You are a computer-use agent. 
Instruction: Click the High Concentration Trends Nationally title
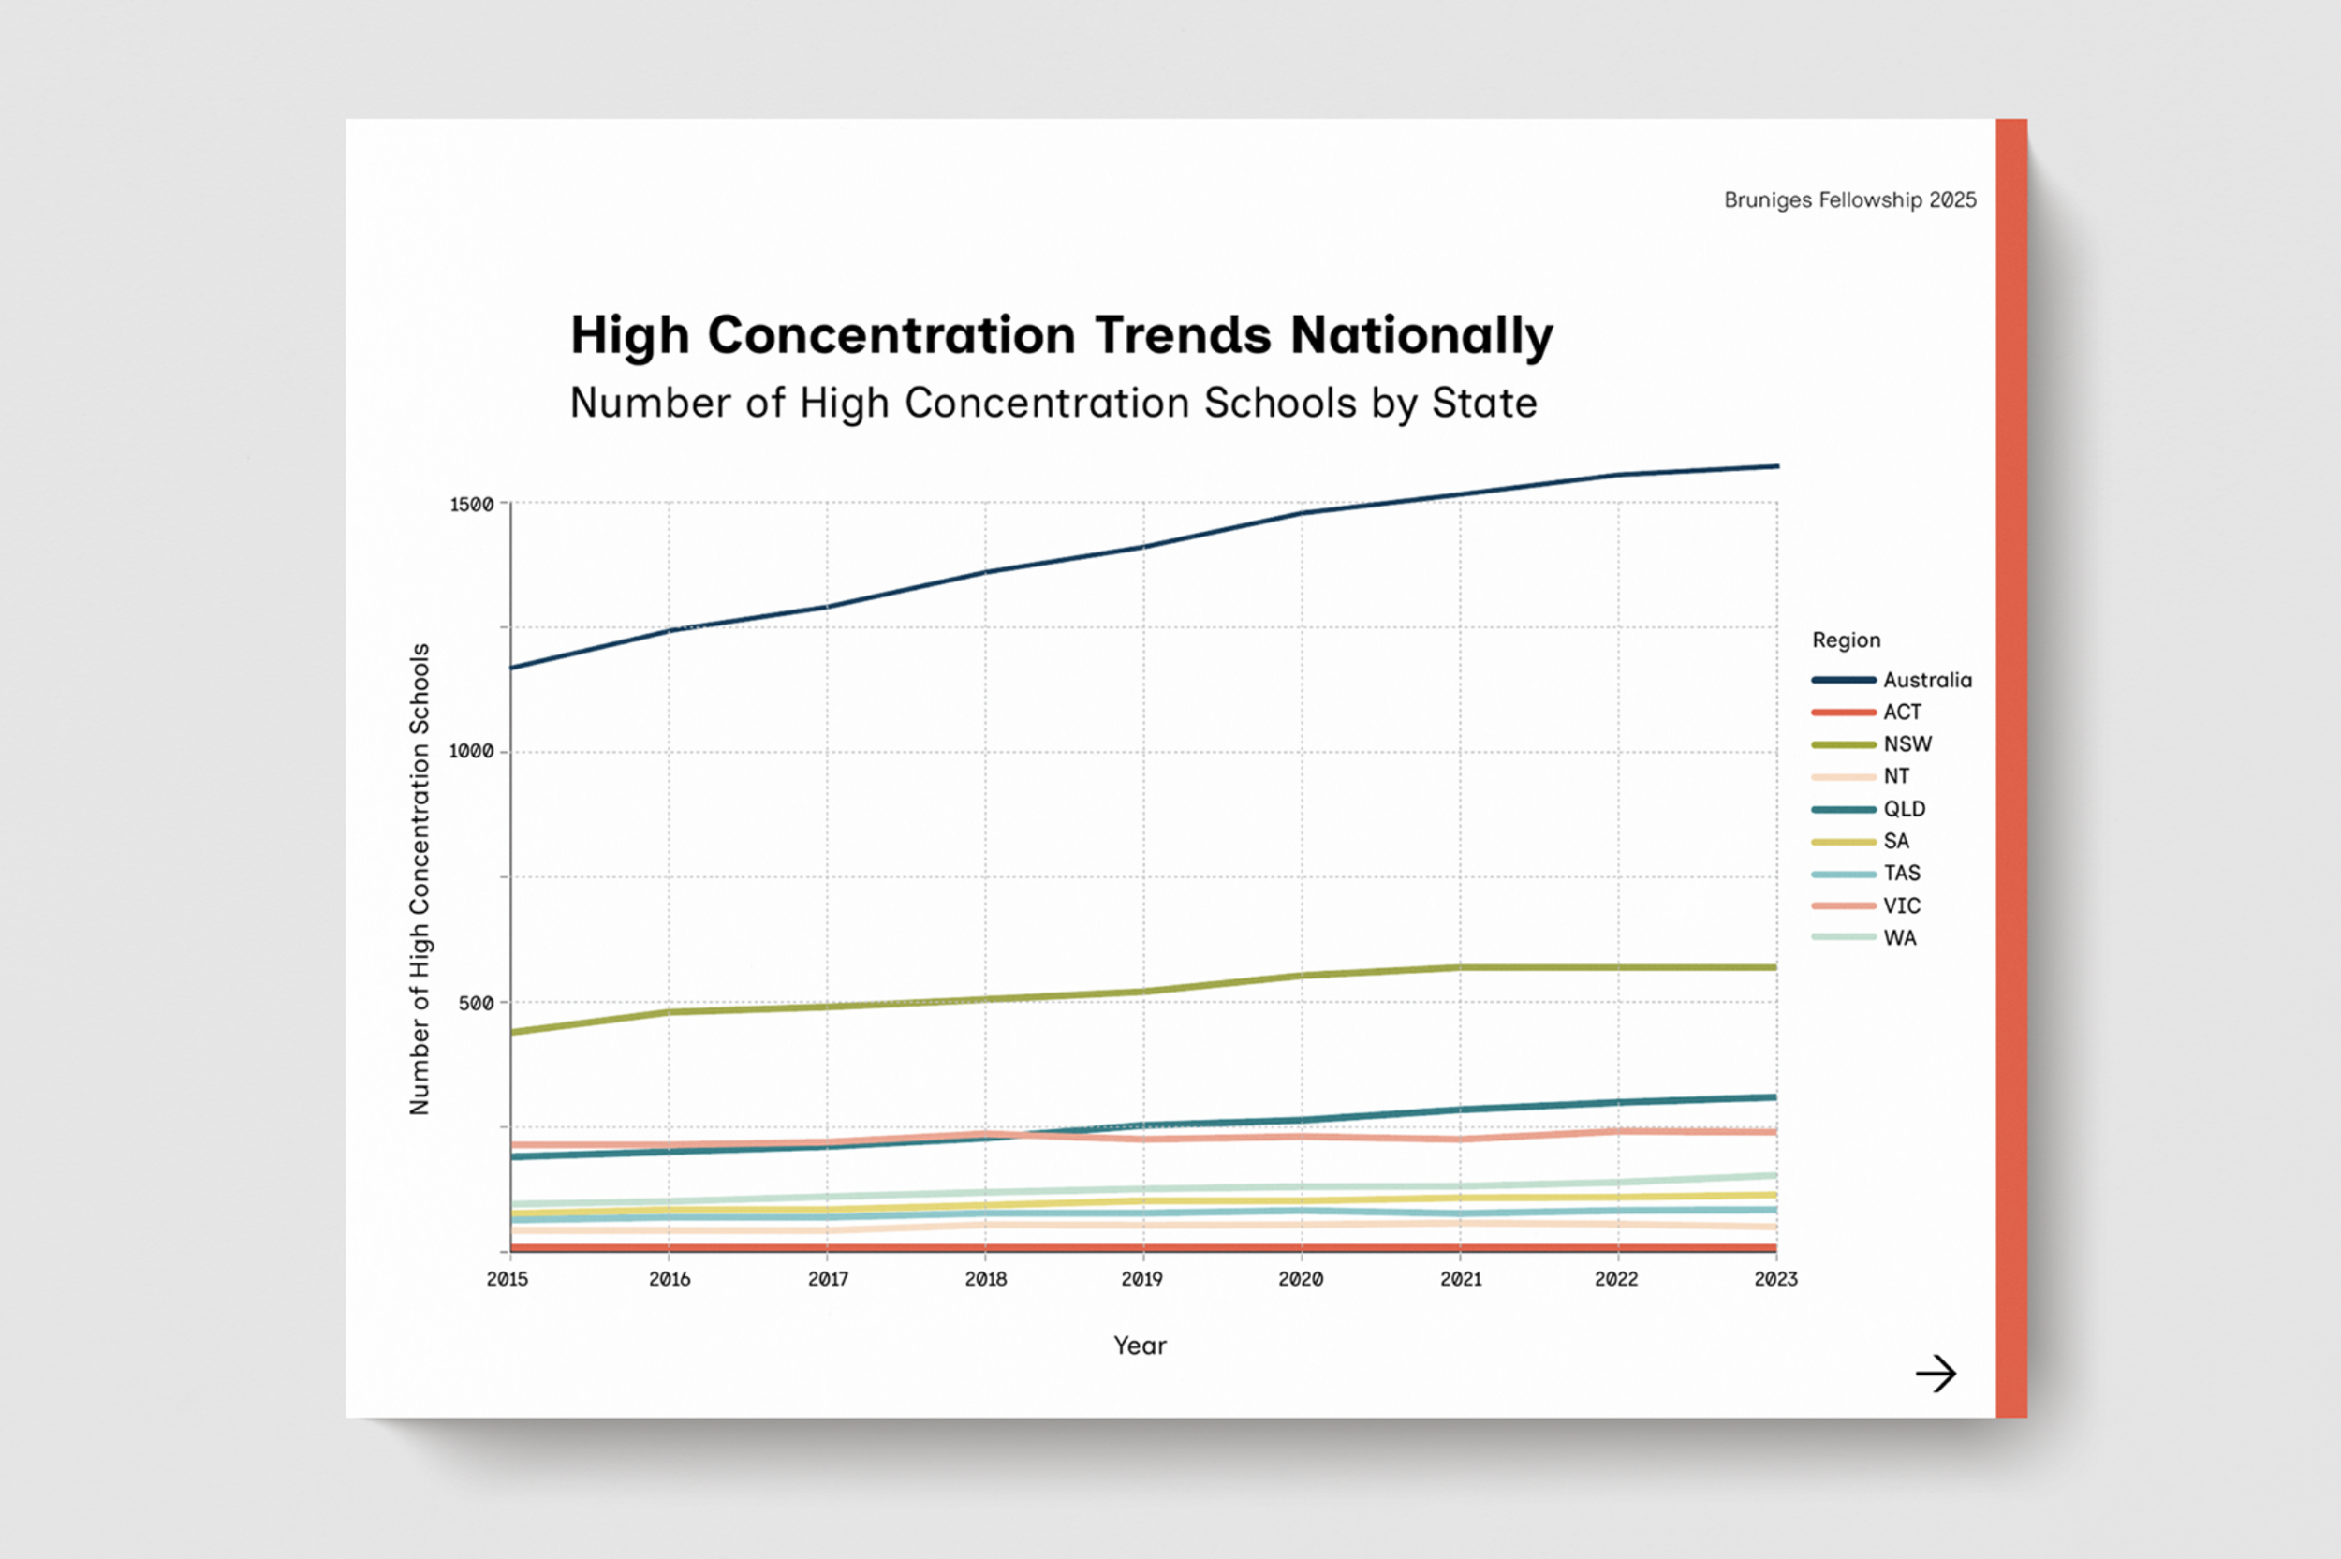tap(1061, 335)
